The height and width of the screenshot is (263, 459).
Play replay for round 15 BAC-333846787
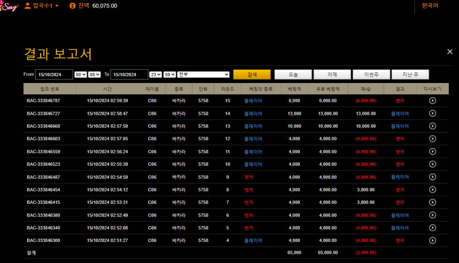tap(432, 101)
